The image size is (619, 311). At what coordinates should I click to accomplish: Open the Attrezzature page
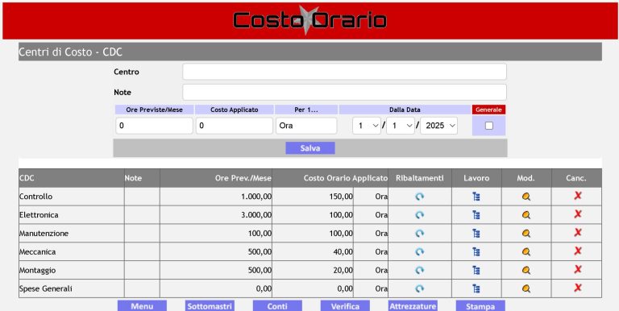pyautogui.click(x=413, y=306)
